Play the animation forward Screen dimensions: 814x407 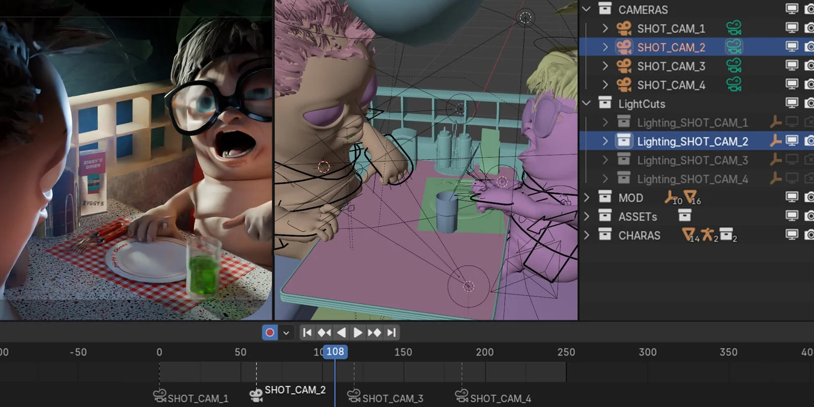[358, 333]
